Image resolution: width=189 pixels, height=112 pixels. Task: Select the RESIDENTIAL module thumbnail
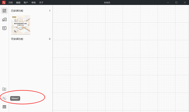pyautogui.click(x=21, y=25)
